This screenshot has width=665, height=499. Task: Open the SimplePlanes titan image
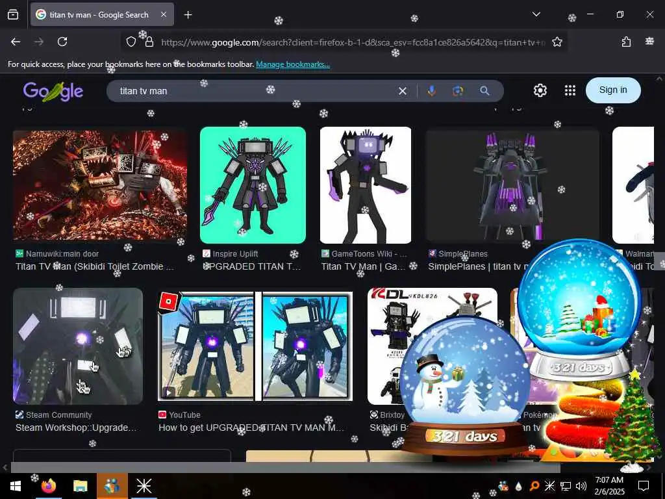(512, 185)
